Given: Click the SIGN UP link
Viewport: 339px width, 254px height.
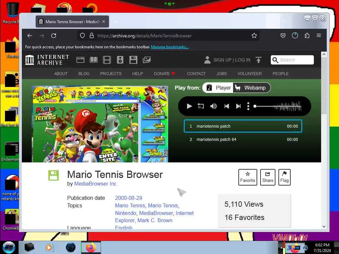Looking at the screenshot, I should pyautogui.click(x=222, y=60).
